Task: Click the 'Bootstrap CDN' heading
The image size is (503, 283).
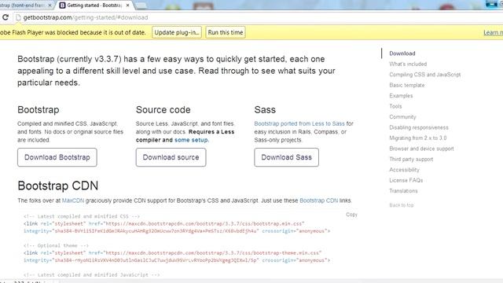Action: click(x=58, y=186)
